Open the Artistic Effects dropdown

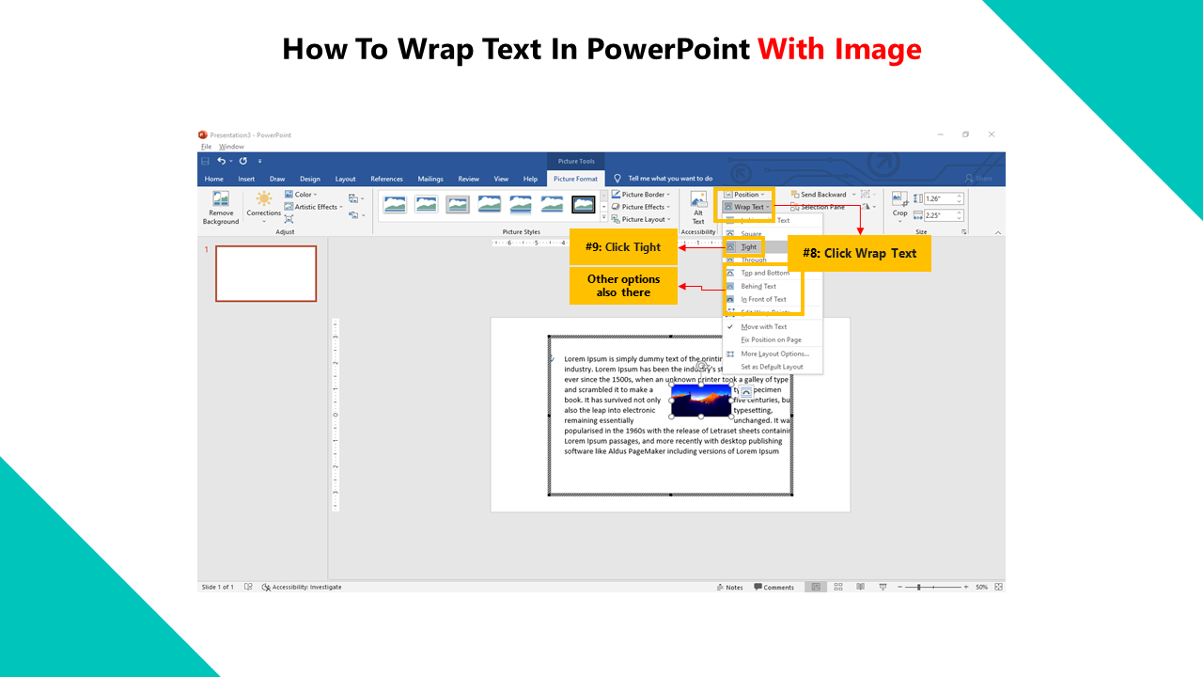[314, 207]
